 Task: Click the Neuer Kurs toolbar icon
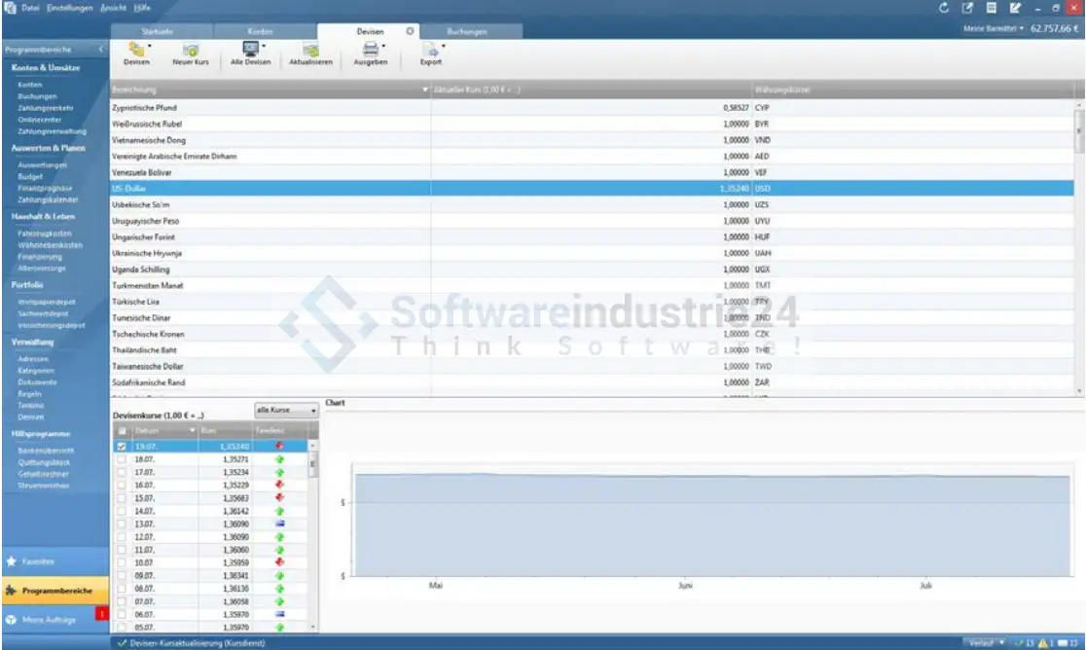tap(191, 51)
